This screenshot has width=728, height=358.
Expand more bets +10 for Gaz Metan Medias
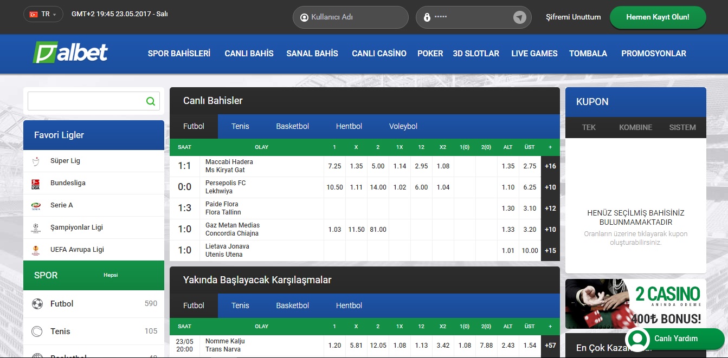coord(550,230)
